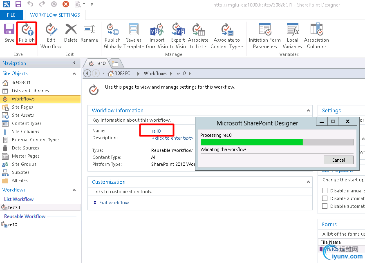Go forward using the navigation arrow
The height and width of the screenshot is (263, 365).
coord(96,74)
